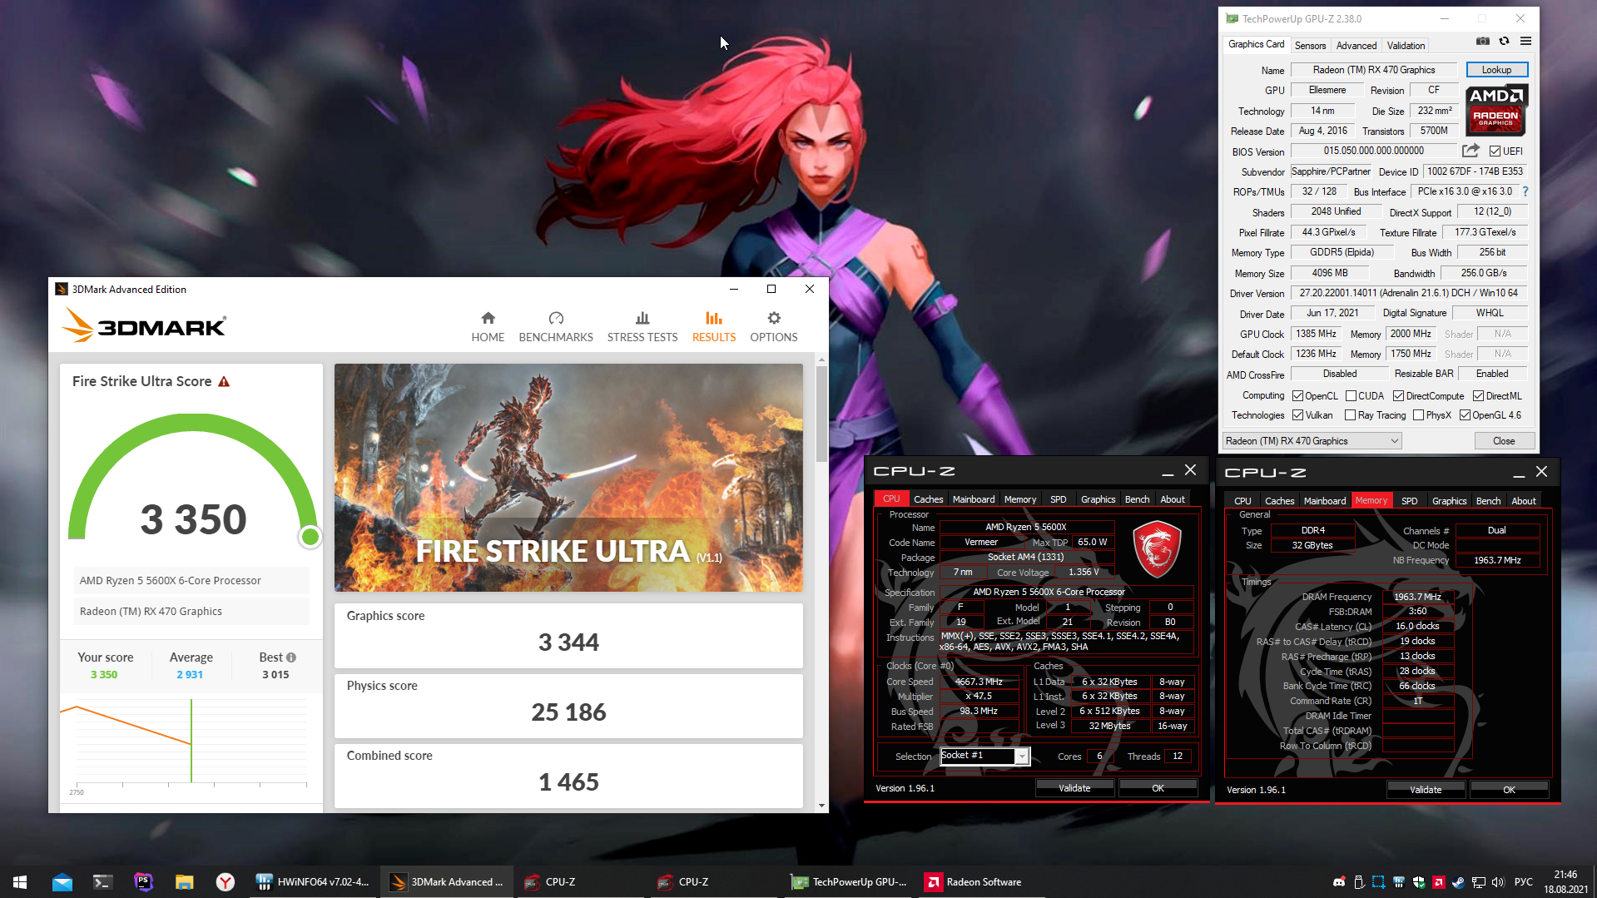Image resolution: width=1597 pixels, height=898 pixels.
Task: Open Graphics tab in left CPU-Z window
Action: click(x=1098, y=499)
